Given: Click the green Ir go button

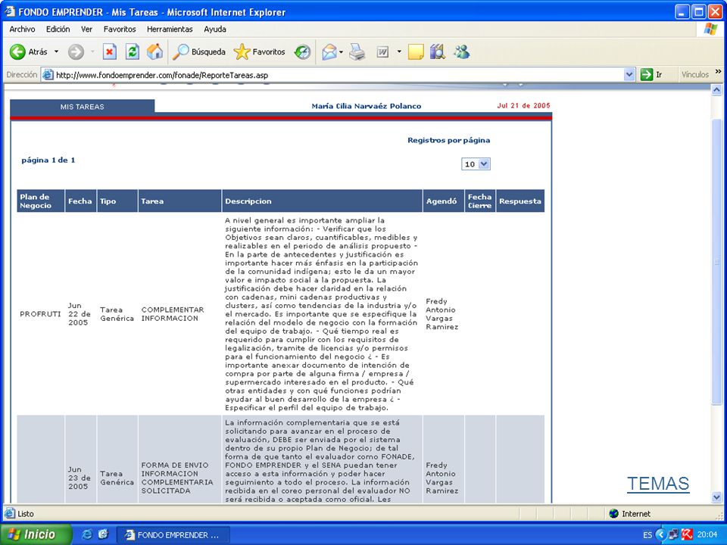Looking at the screenshot, I should 651,75.
